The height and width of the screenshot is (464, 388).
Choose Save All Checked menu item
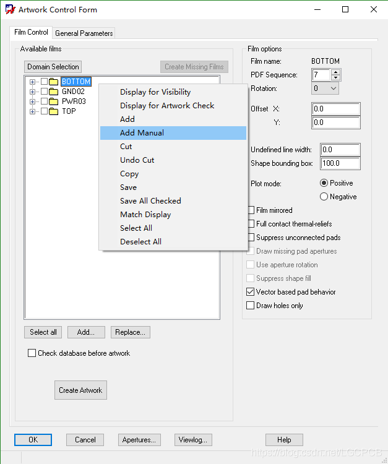point(173,201)
